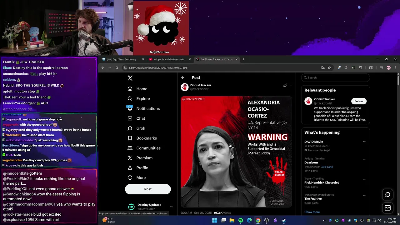400x225 pixels.
Task: Open Spotify from the taskbar
Action: pos(241,220)
